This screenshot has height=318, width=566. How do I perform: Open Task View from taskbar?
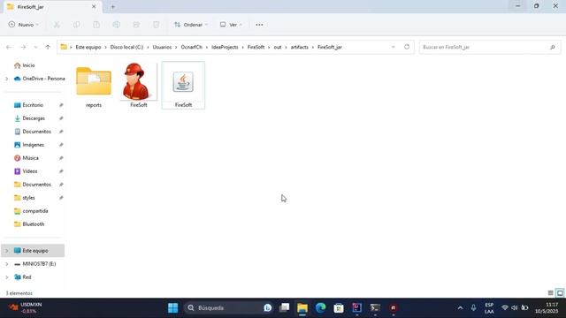pyautogui.click(x=285, y=308)
